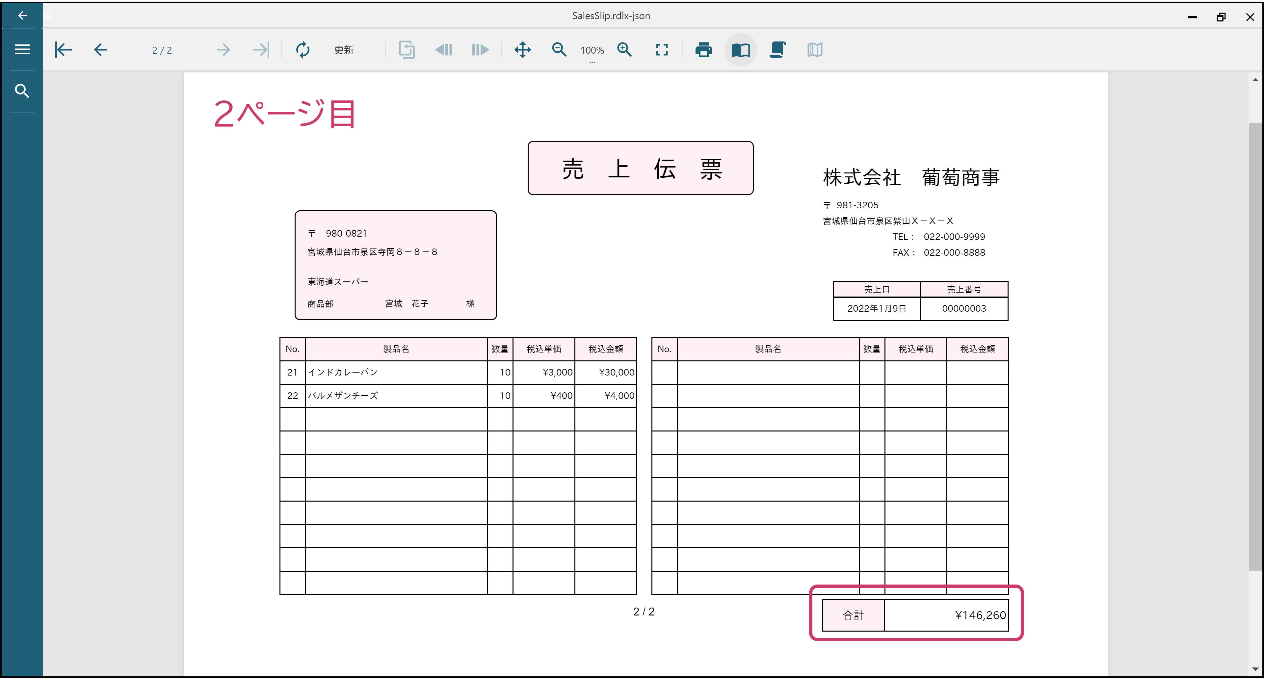Click the vertical scrollbar thumb

click(x=1255, y=346)
